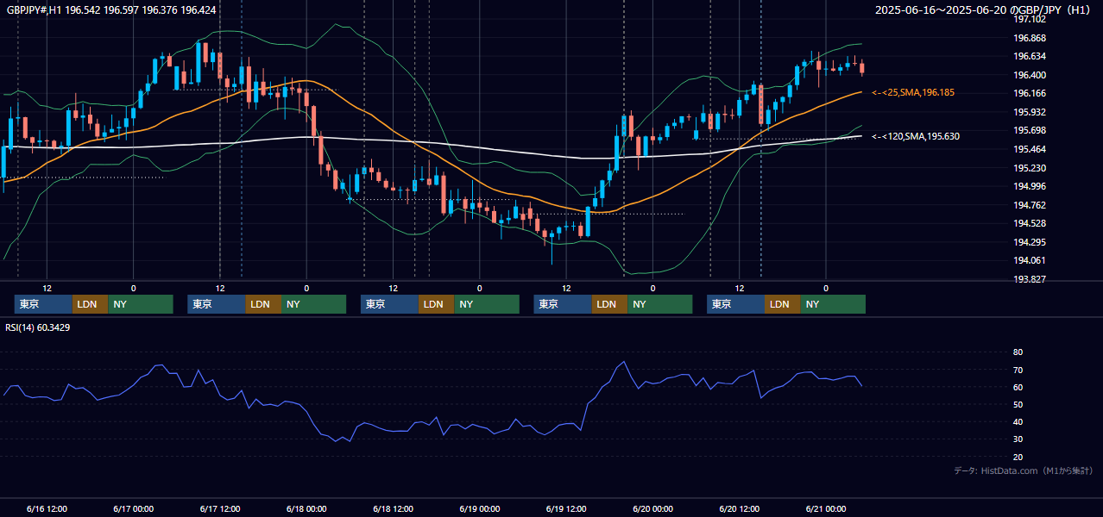
Task: Click price axis label 197.102
Action: (1030, 19)
